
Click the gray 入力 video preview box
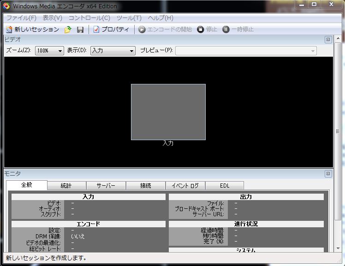pos(168,112)
